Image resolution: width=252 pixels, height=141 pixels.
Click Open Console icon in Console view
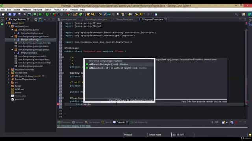tap(224, 123)
